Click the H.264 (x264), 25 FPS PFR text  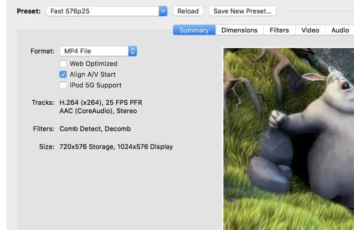[x=101, y=102]
